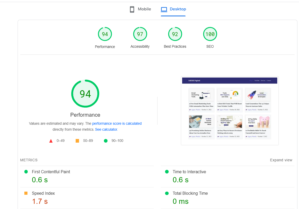
Task: Click the Accessibility score gauge 97
Action: [x=140, y=34]
